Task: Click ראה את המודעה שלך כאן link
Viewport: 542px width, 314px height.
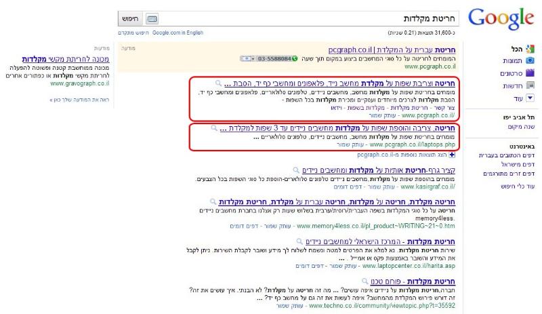Action: pos(79,100)
